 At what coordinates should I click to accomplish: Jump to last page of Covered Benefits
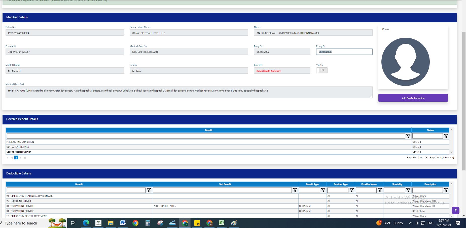click(x=25, y=158)
